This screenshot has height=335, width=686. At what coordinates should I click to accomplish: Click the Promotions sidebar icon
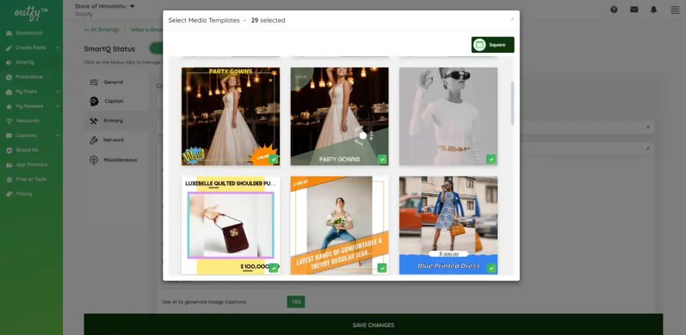9,77
